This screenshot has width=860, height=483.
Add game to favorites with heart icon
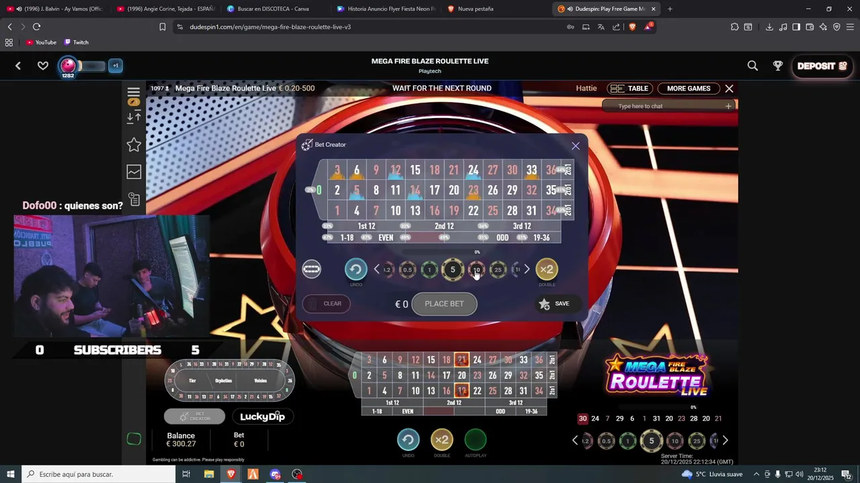pyautogui.click(x=43, y=66)
